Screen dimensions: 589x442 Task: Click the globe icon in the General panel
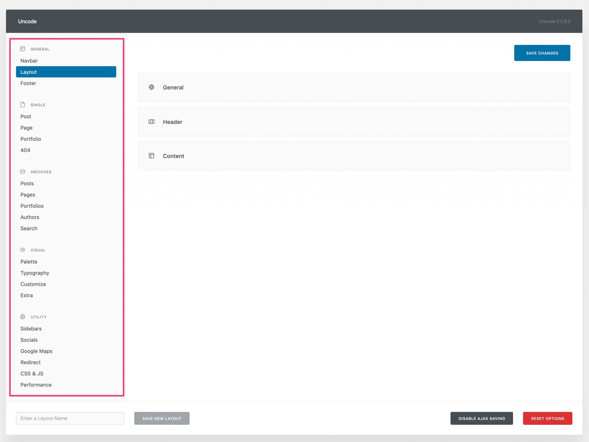[152, 87]
